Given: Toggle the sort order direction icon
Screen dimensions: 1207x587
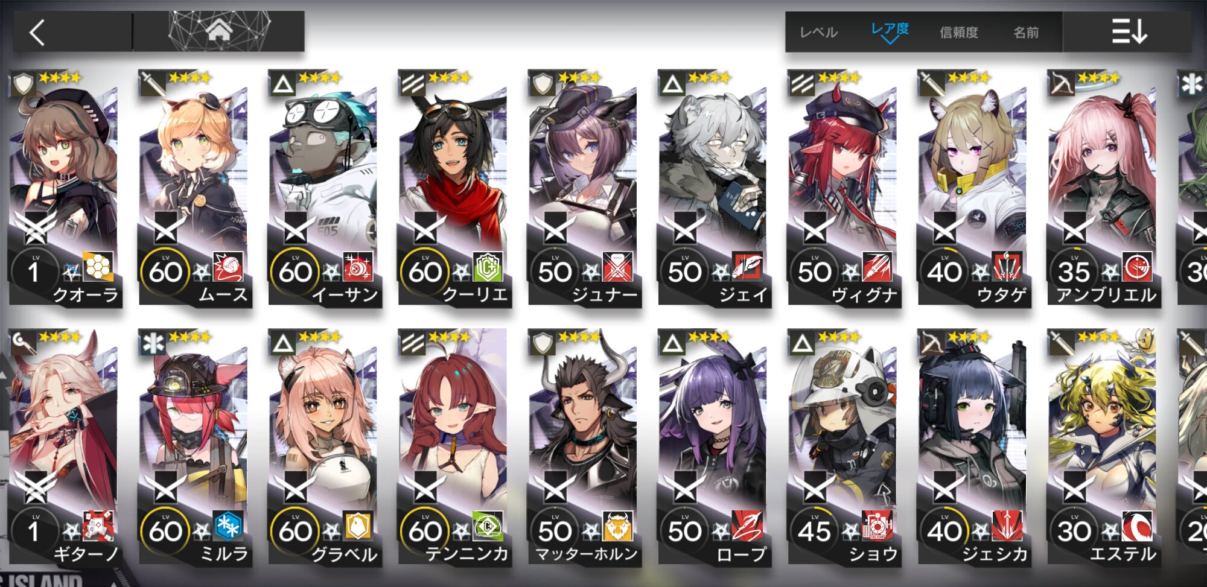Looking at the screenshot, I should click(1129, 31).
